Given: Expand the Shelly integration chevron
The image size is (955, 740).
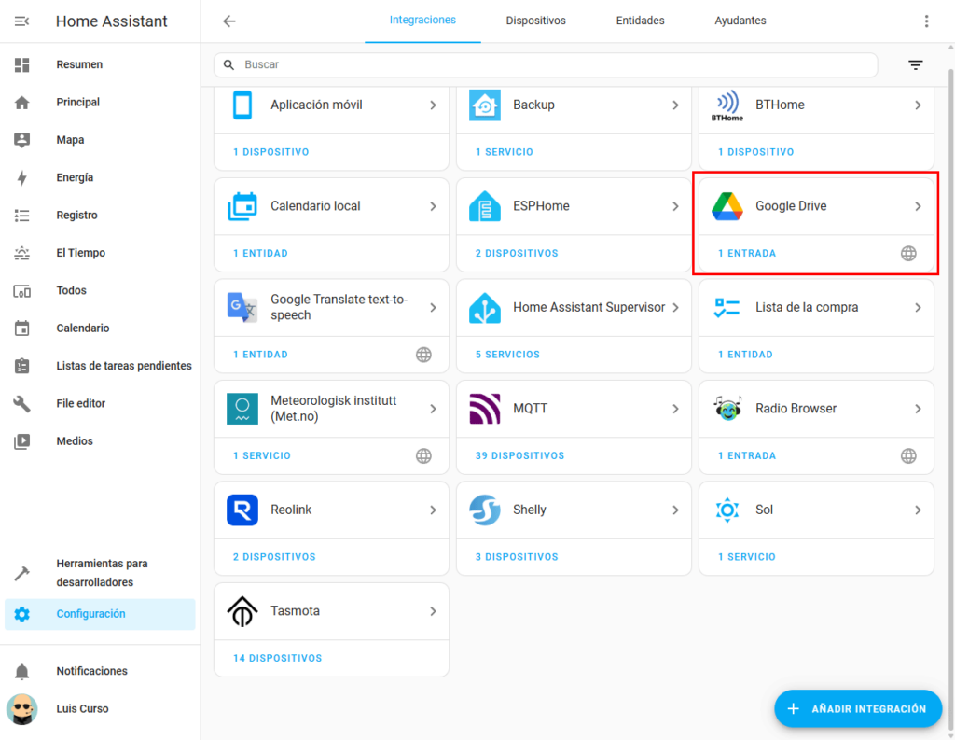Looking at the screenshot, I should pyautogui.click(x=675, y=510).
